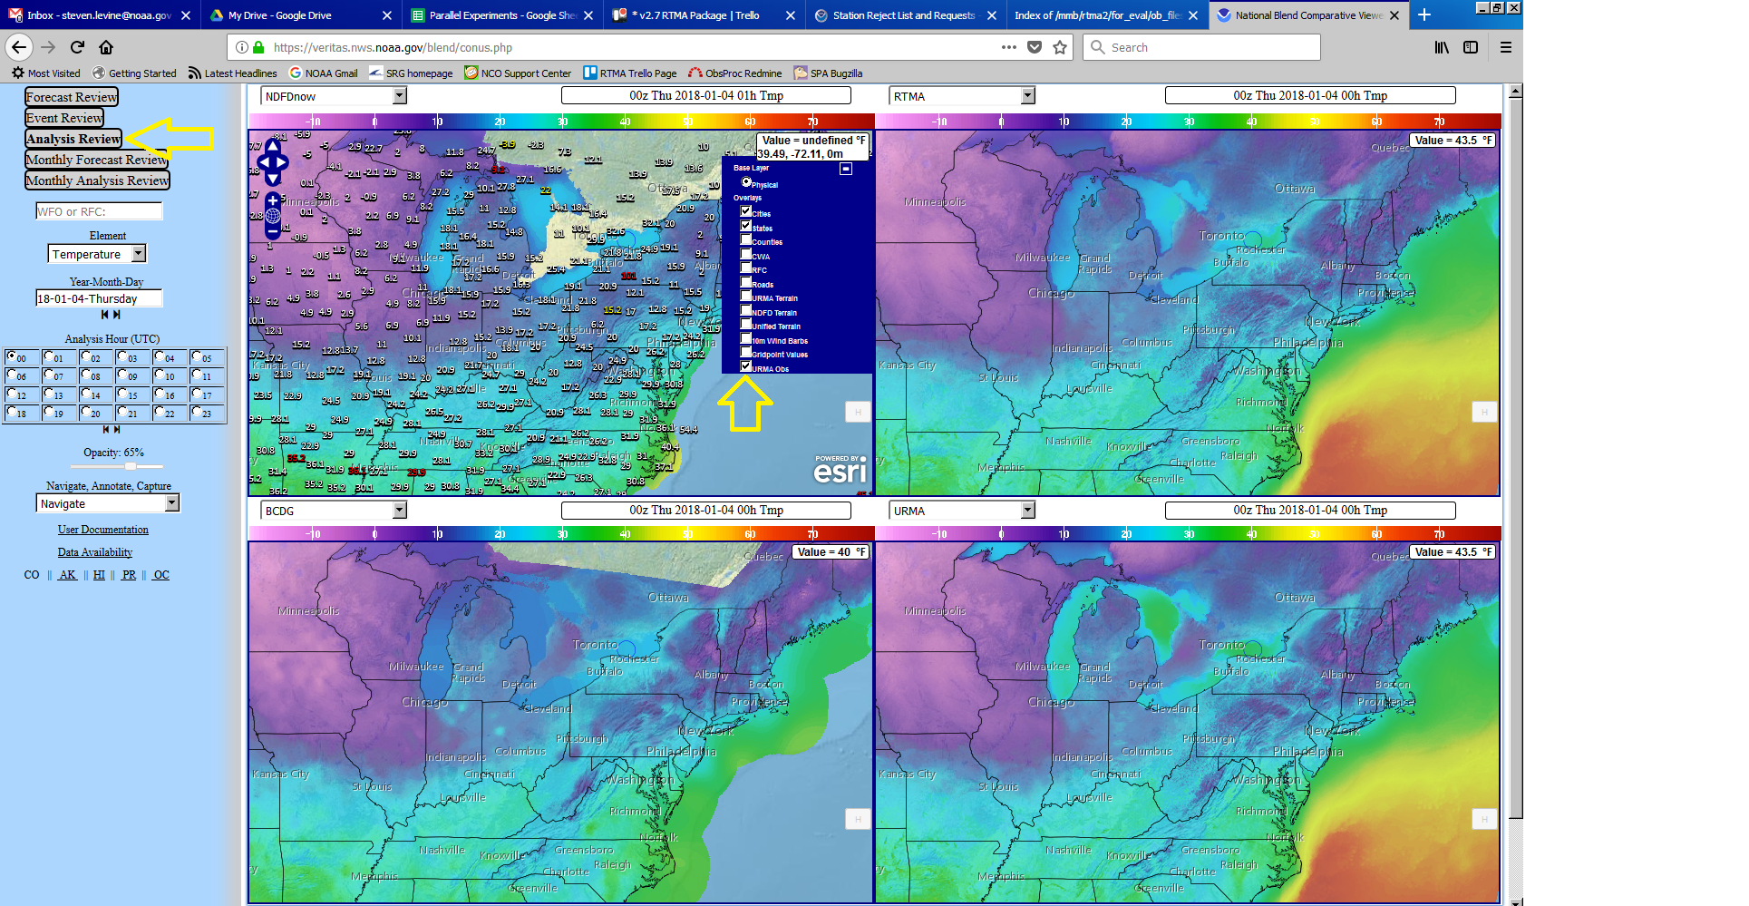Switch to Station Reject List tab
Screen dimensions: 1749x906
pyautogui.click(x=905, y=15)
